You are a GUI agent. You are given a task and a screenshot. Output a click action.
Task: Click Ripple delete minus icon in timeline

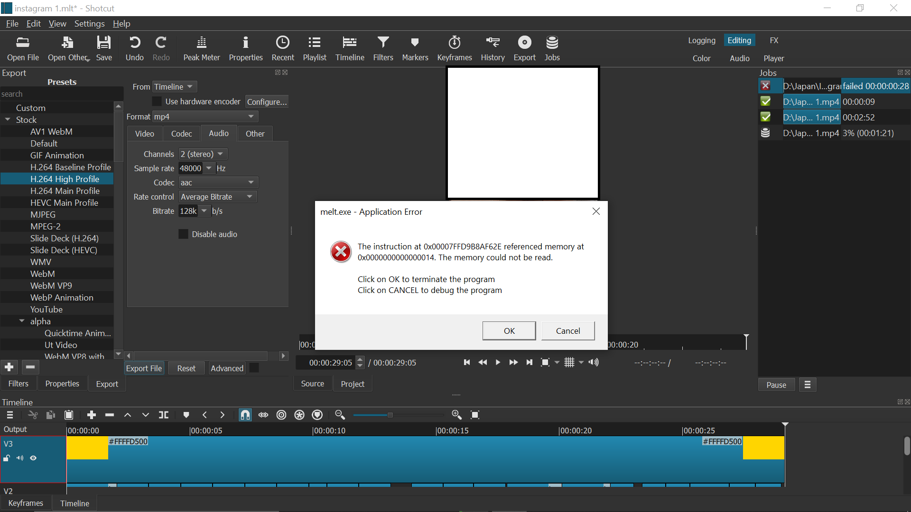[110, 415]
